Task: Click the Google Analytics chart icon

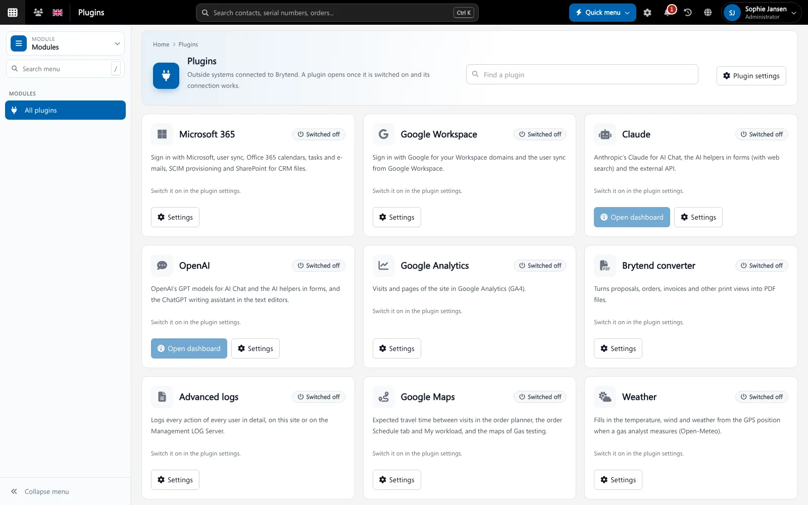Action: [x=384, y=266]
